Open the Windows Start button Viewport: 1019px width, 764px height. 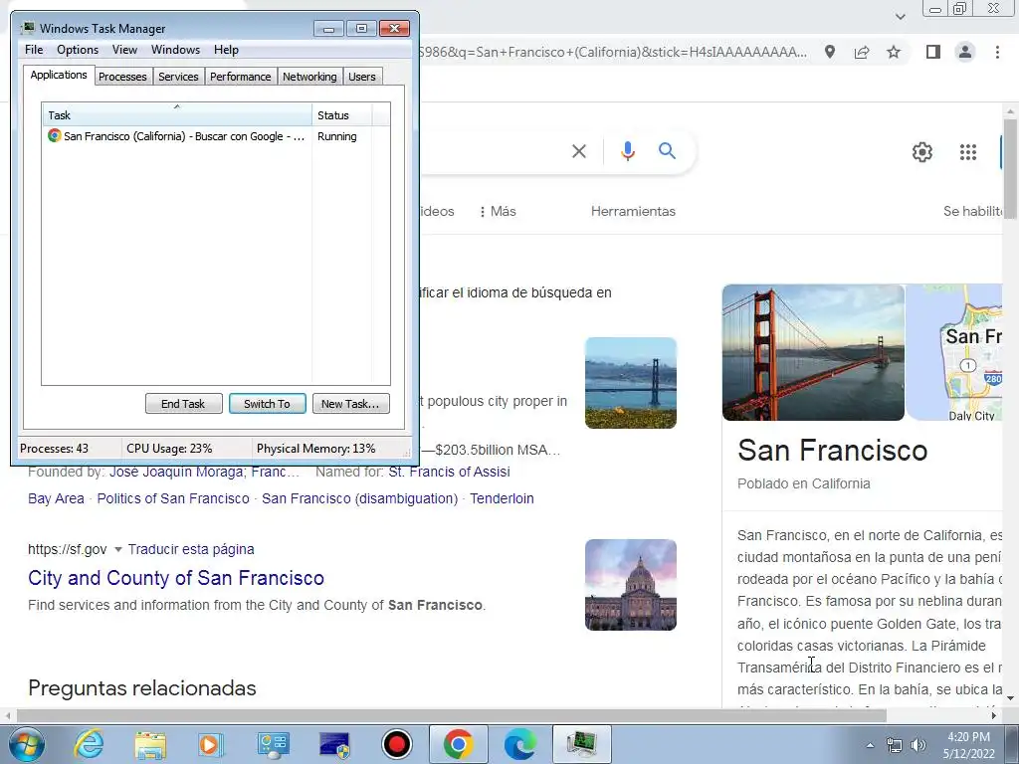(x=26, y=744)
